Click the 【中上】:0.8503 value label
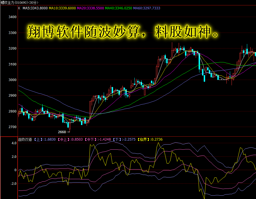256x199 pixels. pos(70,139)
